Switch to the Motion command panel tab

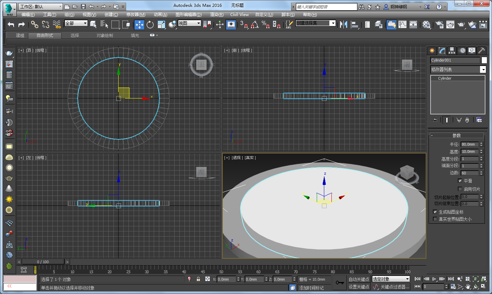[462, 51]
